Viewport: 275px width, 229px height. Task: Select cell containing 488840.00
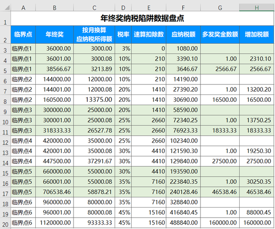click(x=183, y=223)
